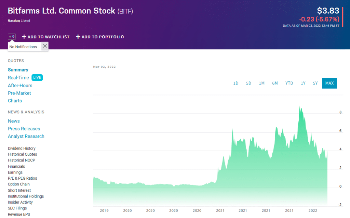Click the (BITF) ticker symbol
This screenshot has height=218, width=350.
pyautogui.click(x=125, y=11)
